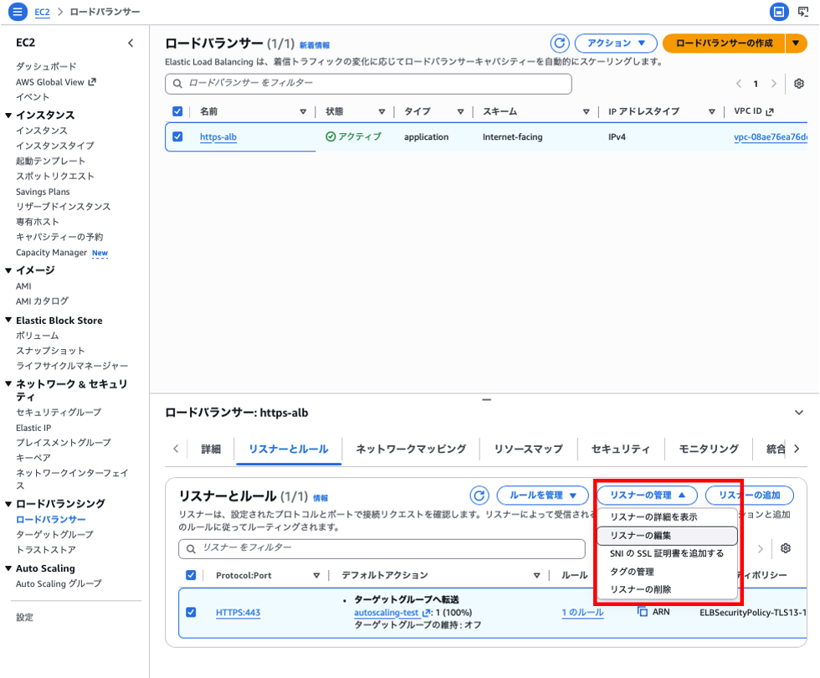Image resolution: width=820 pixels, height=678 pixels.
Task: Click the CloudShell icon in top bar
Action: [803, 11]
